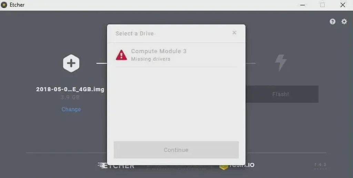Click Continue in the drive dialog
Image resolution: width=353 pixels, height=178 pixels.
click(x=176, y=150)
